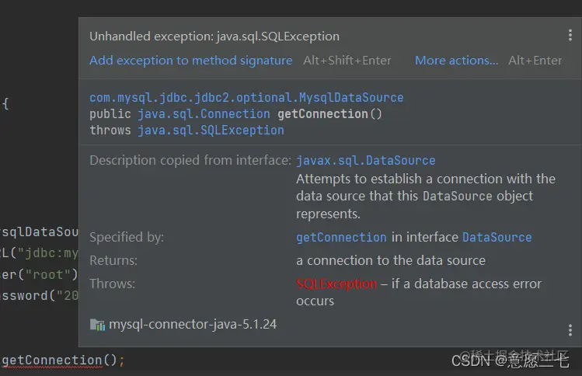Click 'a connection to the data source' text
The image size is (582, 376).
(391, 260)
